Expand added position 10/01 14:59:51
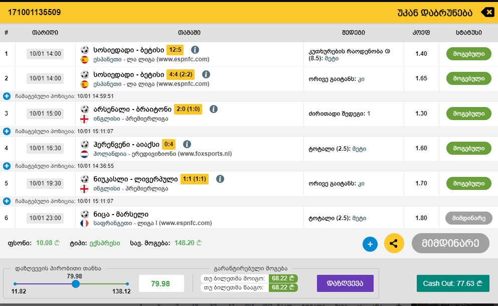Image resolution: width=498 pixels, height=306 pixels. pos(7,96)
